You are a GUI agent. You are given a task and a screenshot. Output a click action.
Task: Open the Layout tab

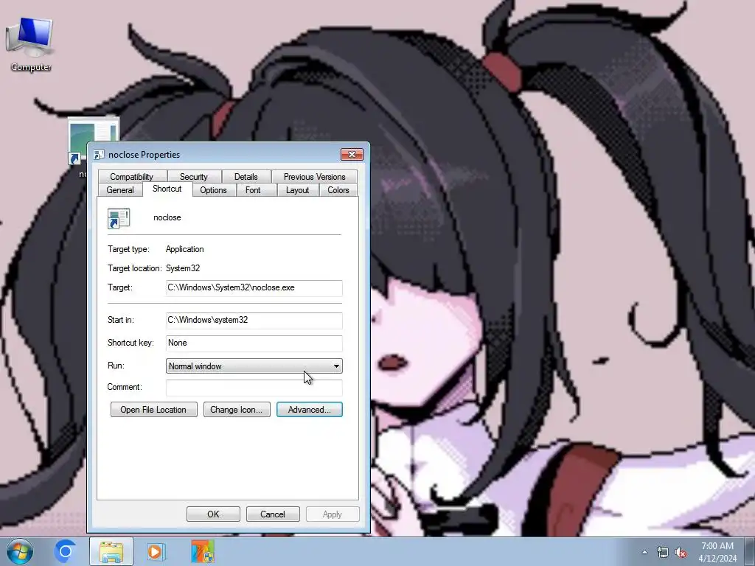click(x=298, y=190)
